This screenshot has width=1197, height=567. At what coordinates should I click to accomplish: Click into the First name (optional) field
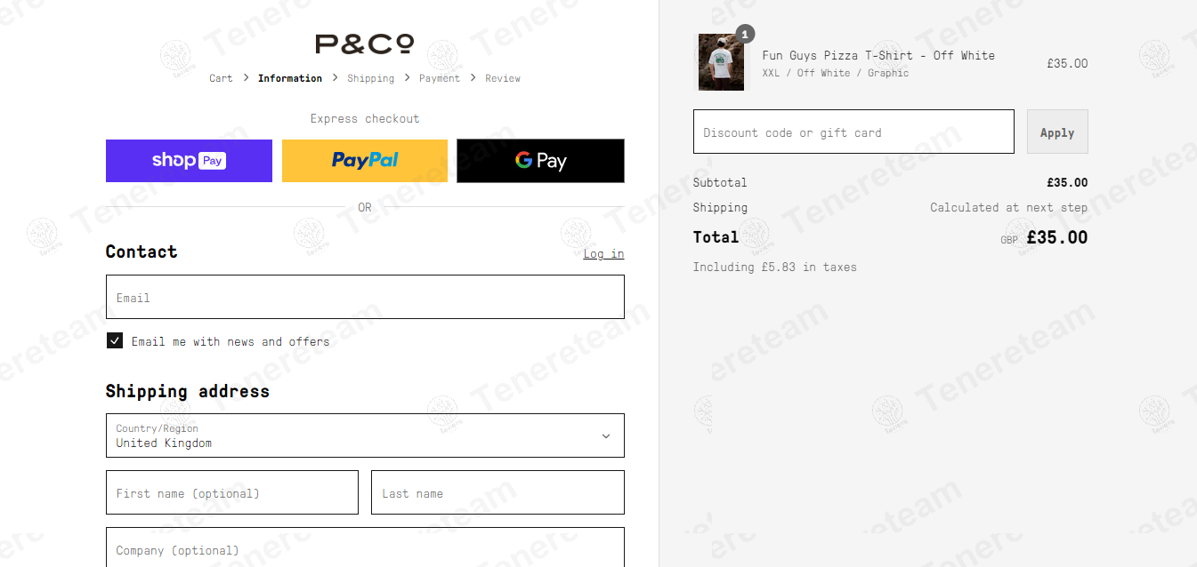(232, 492)
